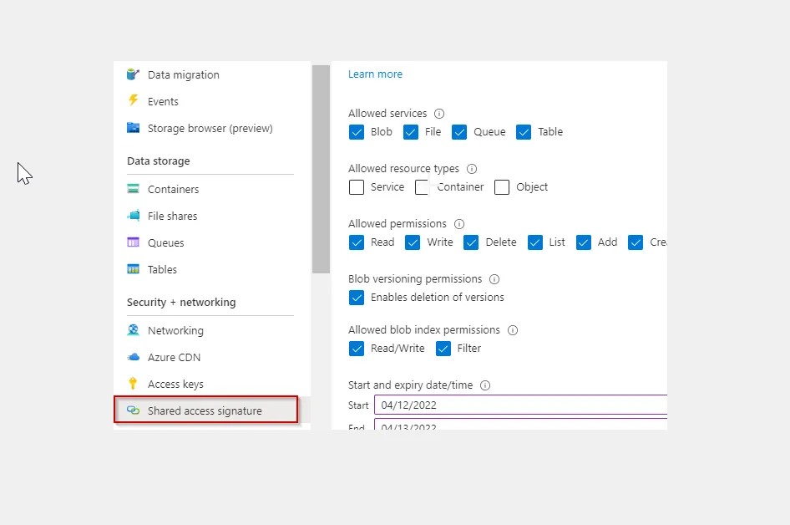Click the Tables icon
The height and width of the screenshot is (525, 790).
[134, 269]
